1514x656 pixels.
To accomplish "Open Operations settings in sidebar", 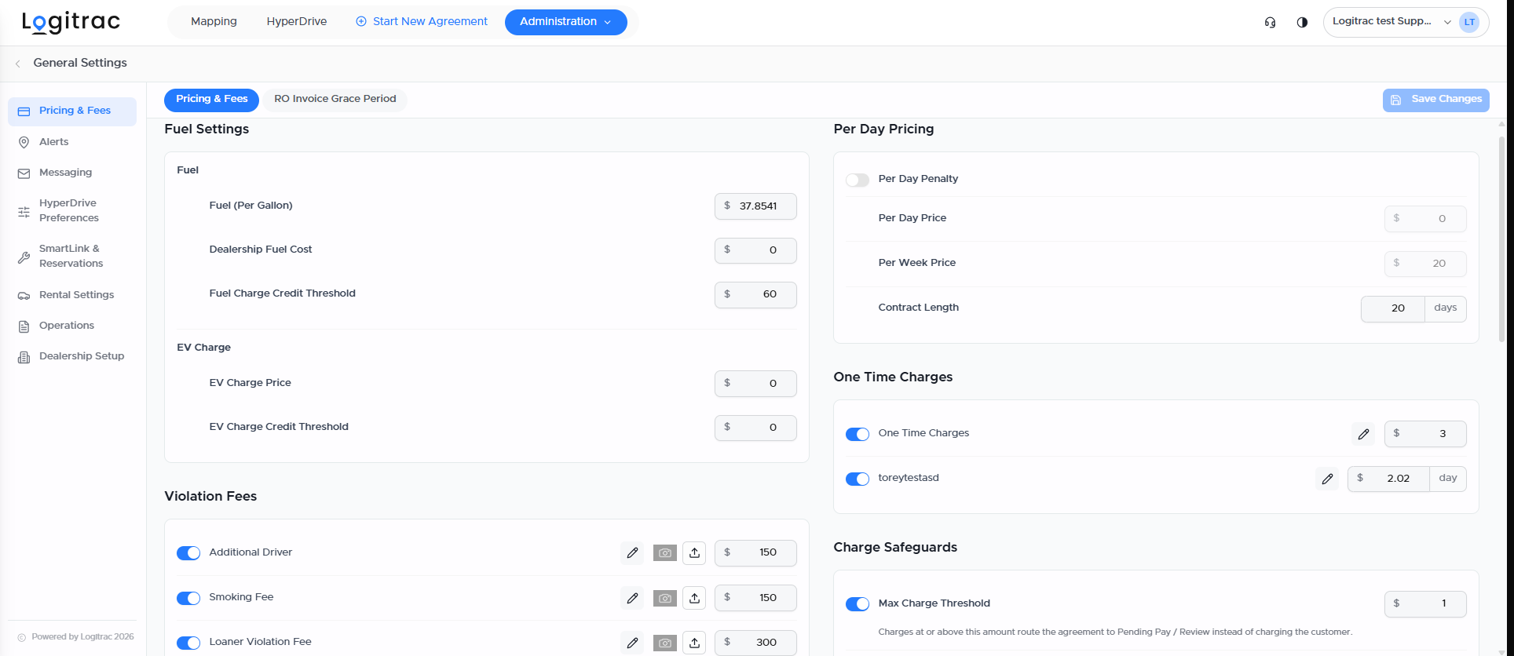I will pyautogui.click(x=72, y=326).
